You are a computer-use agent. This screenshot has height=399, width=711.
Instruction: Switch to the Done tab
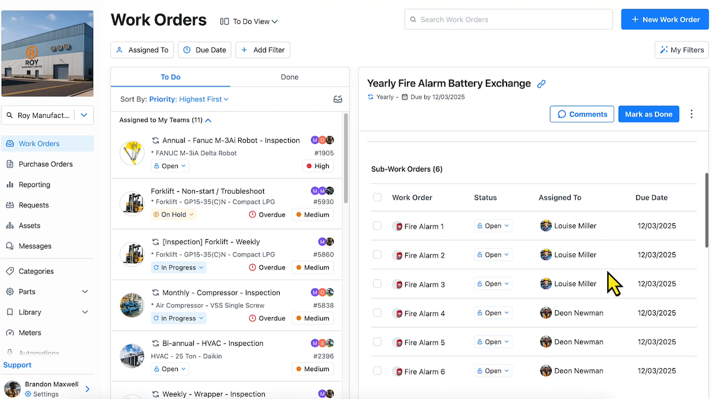(x=290, y=77)
